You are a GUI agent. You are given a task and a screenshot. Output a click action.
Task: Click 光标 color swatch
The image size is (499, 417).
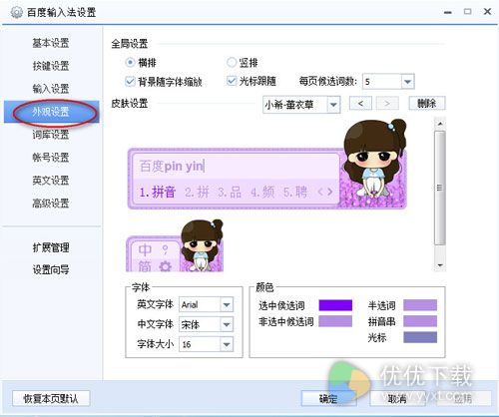pos(420,337)
